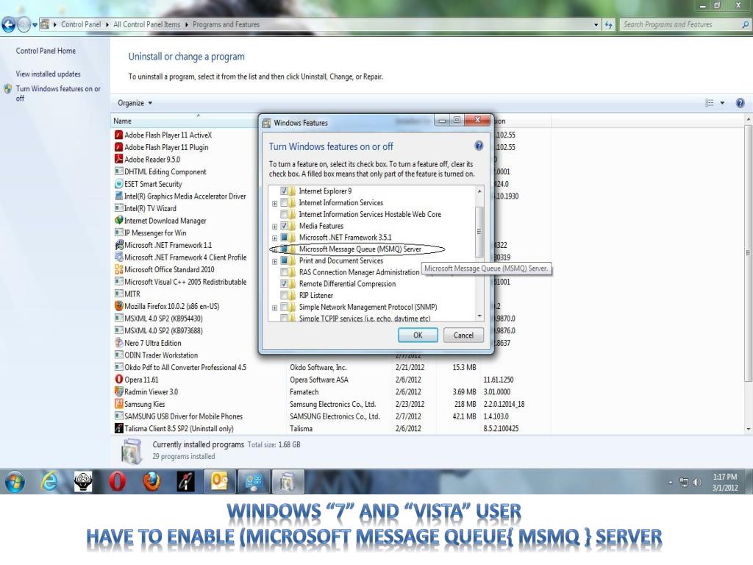Click the Internet Download Manager icon
The width and height of the screenshot is (753, 565).
point(118,221)
